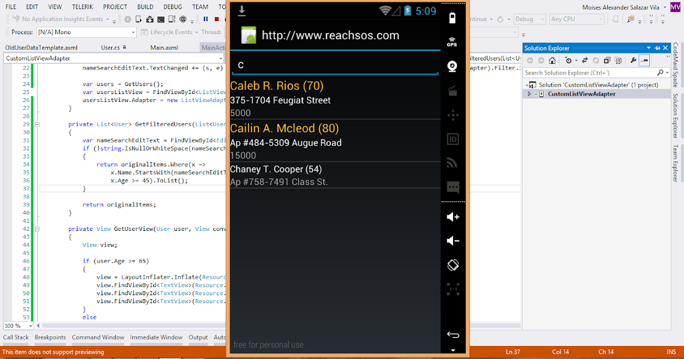Open the TELERIK menu
684x359 pixels.
(x=82, y=7)
